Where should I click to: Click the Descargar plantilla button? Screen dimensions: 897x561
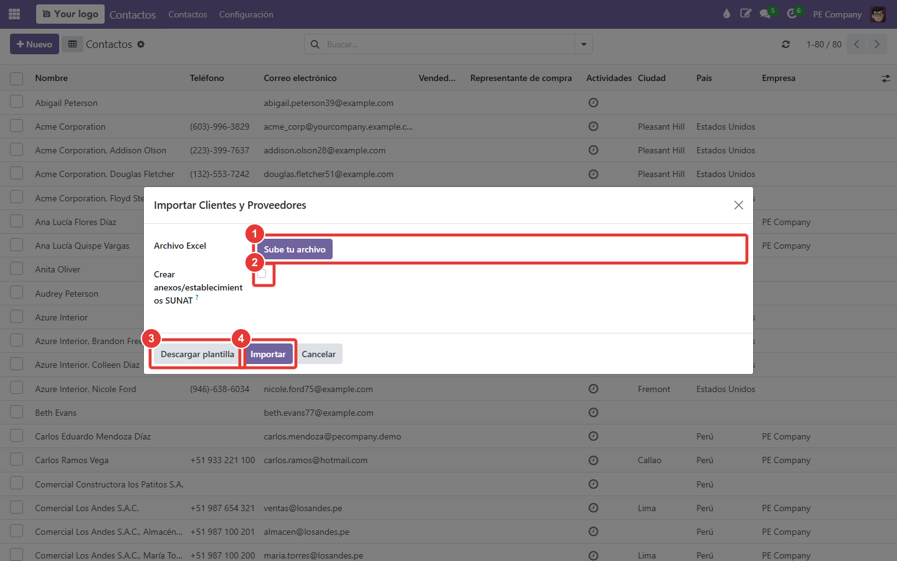click(197, 354)
